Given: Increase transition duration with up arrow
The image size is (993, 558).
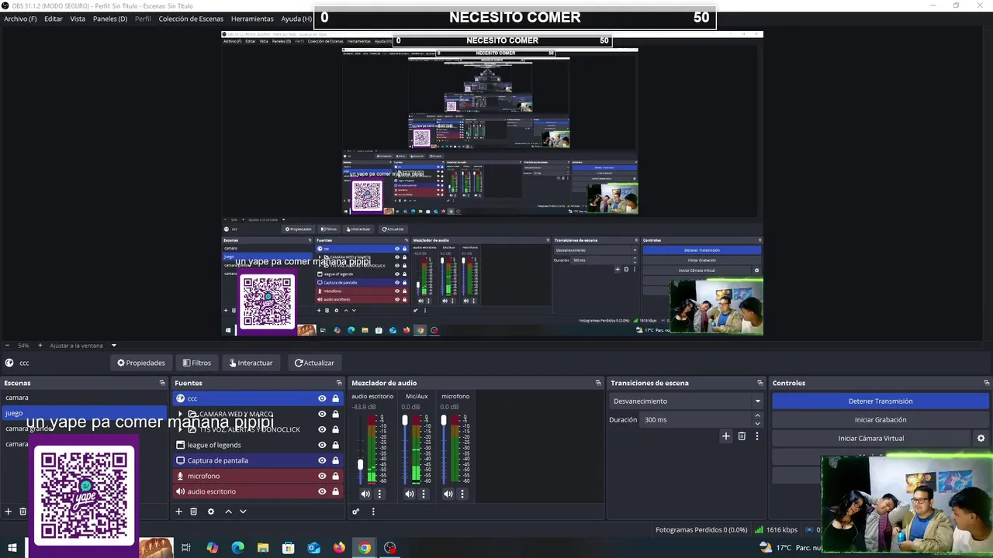Looking at the screenshot, I should 757,416.
